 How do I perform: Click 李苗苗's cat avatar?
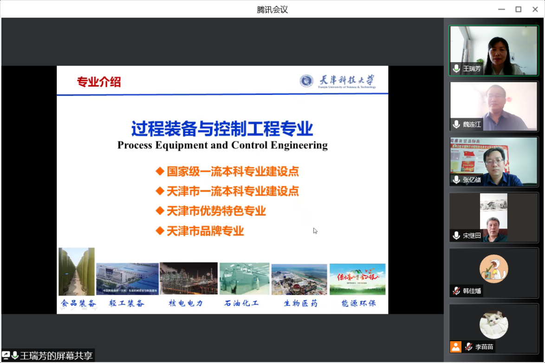pos(493,325)
